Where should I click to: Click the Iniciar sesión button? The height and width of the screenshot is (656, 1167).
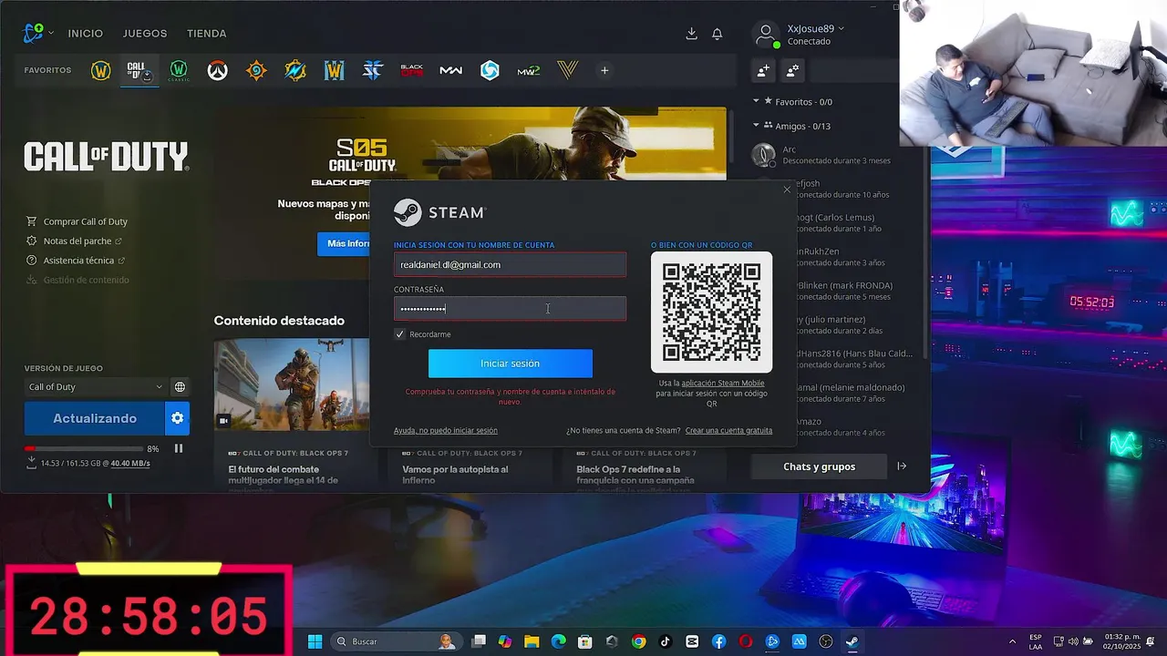point(511,364)
